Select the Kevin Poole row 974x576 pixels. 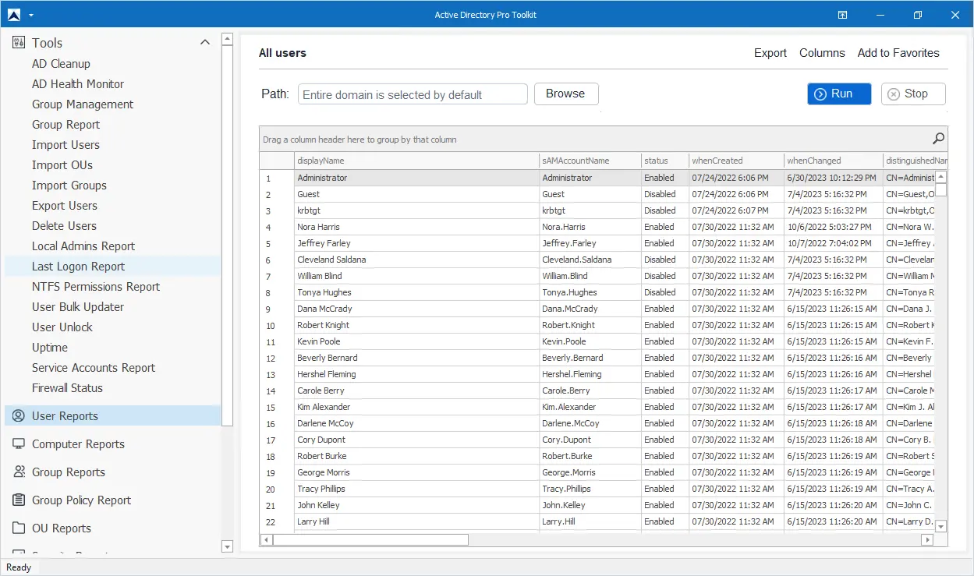pyautogui.click(x=598, y=341)
